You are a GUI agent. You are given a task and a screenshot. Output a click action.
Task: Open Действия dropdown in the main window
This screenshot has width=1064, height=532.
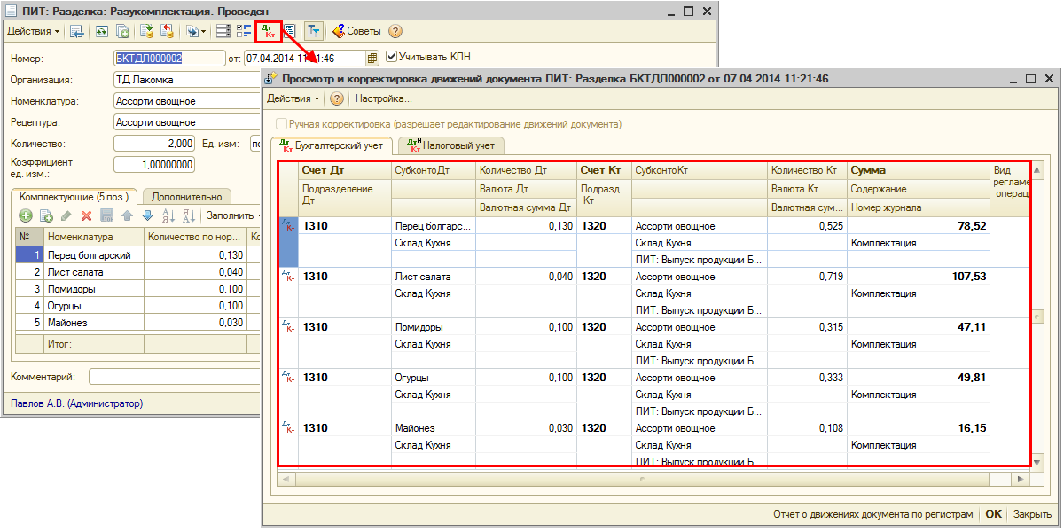34,31
